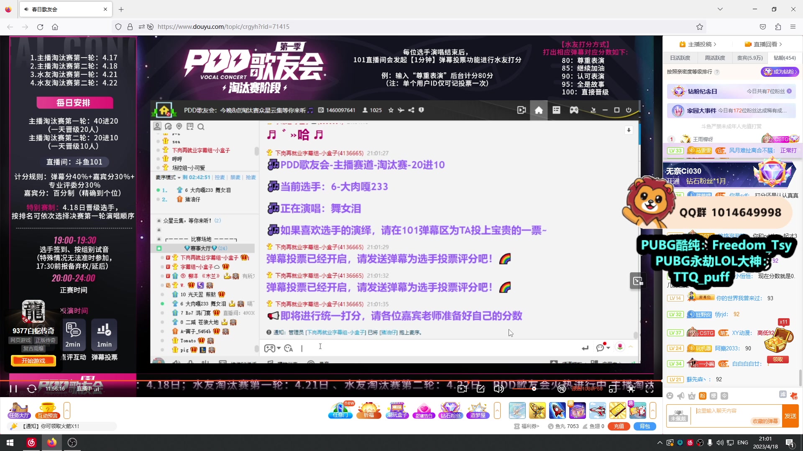Reload the Firefox page
Image resolution: width=803 pixels, height=451 pixels.
pyautogui.click(x=40, y=27)
